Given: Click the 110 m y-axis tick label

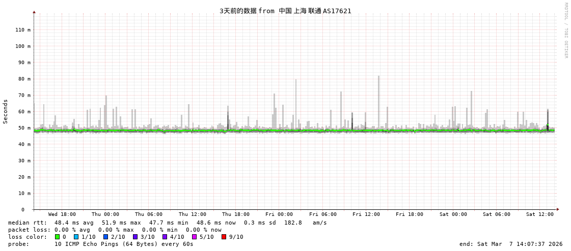Looking at the screenshot, I should (22, 30).
